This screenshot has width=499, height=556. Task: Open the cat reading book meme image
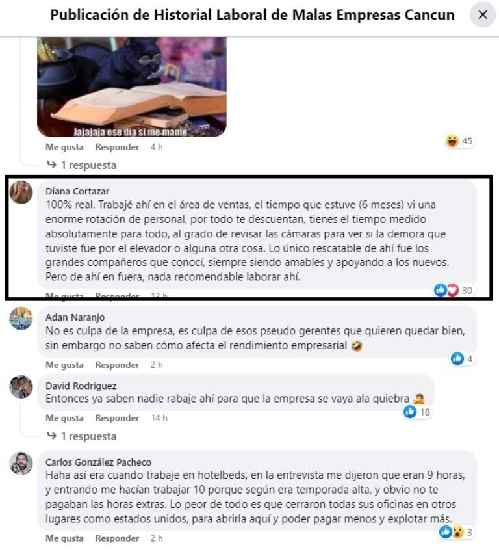(132, 87)
